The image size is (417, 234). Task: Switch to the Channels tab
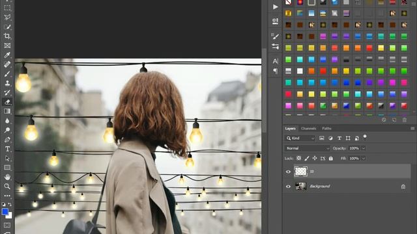308,129
